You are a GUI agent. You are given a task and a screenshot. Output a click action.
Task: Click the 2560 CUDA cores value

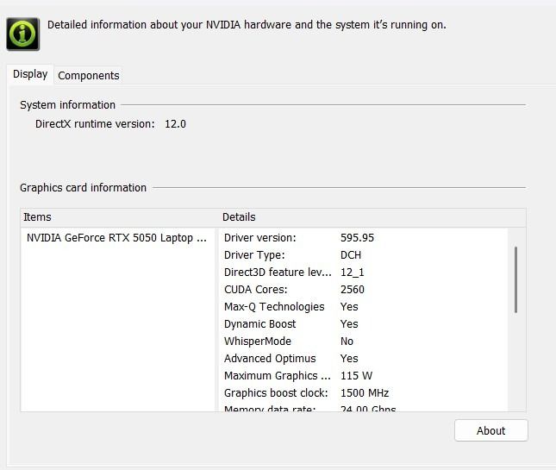[352, 290]
